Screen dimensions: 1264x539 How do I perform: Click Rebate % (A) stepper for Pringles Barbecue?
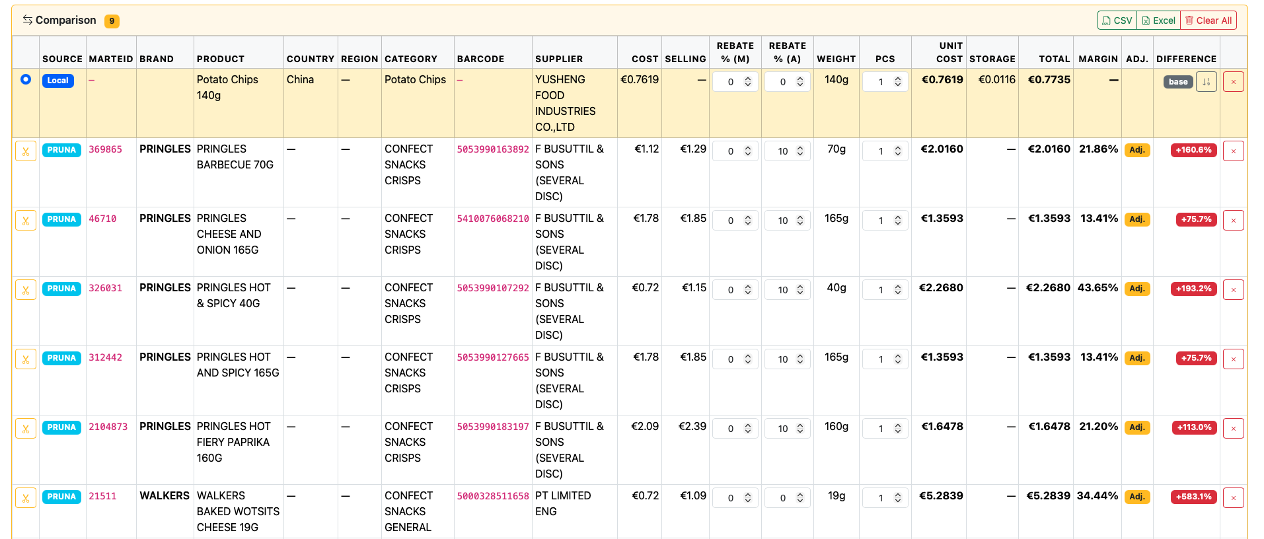pyautogui.click(x=800, y=151)
